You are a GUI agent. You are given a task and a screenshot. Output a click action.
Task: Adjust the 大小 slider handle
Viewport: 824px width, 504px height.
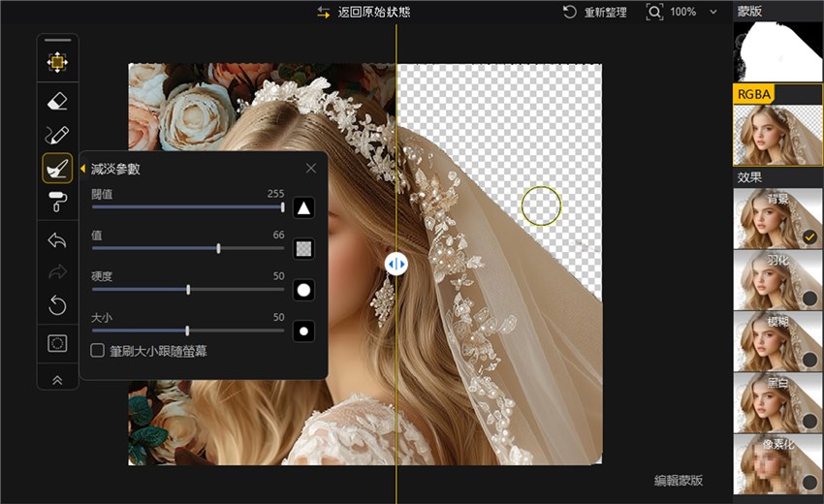(x=187, y=331)
